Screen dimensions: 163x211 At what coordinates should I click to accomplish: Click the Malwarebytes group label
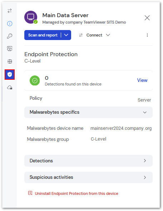click(x=48, y=139)
